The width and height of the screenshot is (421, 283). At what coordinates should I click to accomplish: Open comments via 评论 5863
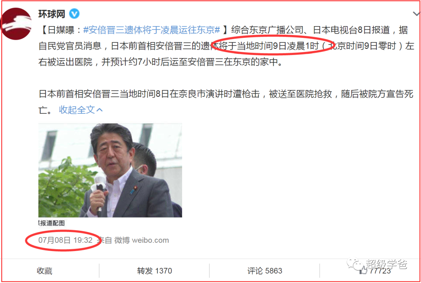click(265, 271)
